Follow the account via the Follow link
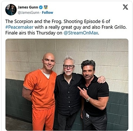Viewport: 133px width, 131px height. point(47,12)
